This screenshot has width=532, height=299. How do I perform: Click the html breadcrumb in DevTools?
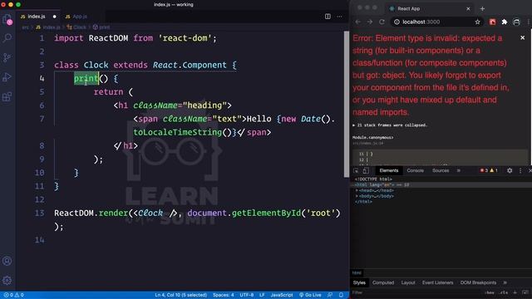(x=357, y=273)
